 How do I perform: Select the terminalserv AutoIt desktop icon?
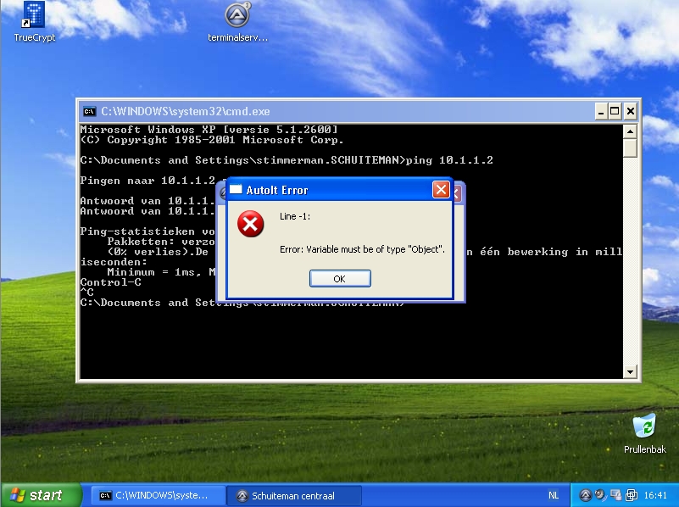[237, 22]
